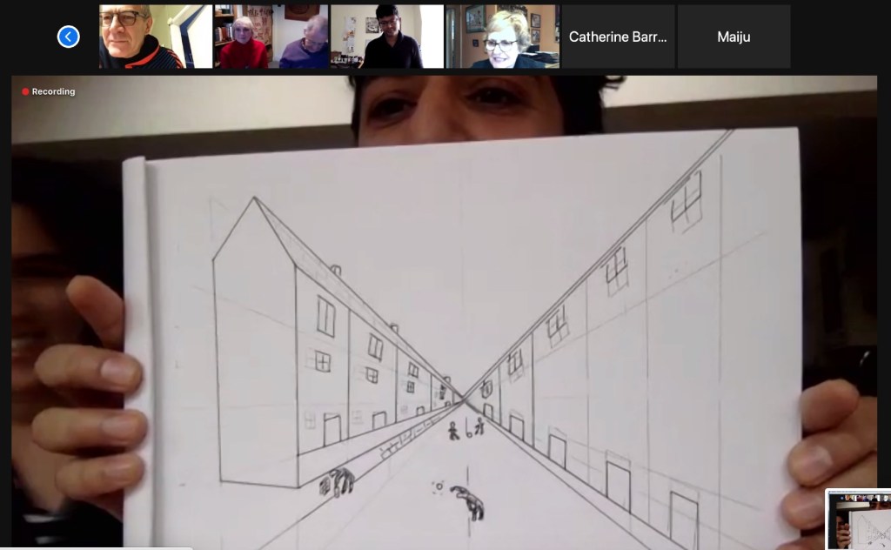Click the red recording dot indicator
Screen dimensions: 891x550
click(25, 91)
